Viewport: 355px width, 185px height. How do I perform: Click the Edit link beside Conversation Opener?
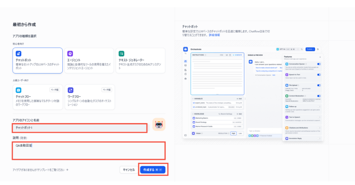[274, 75]
